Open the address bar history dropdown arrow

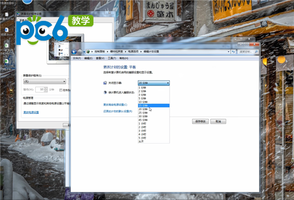tap(228, 52)
